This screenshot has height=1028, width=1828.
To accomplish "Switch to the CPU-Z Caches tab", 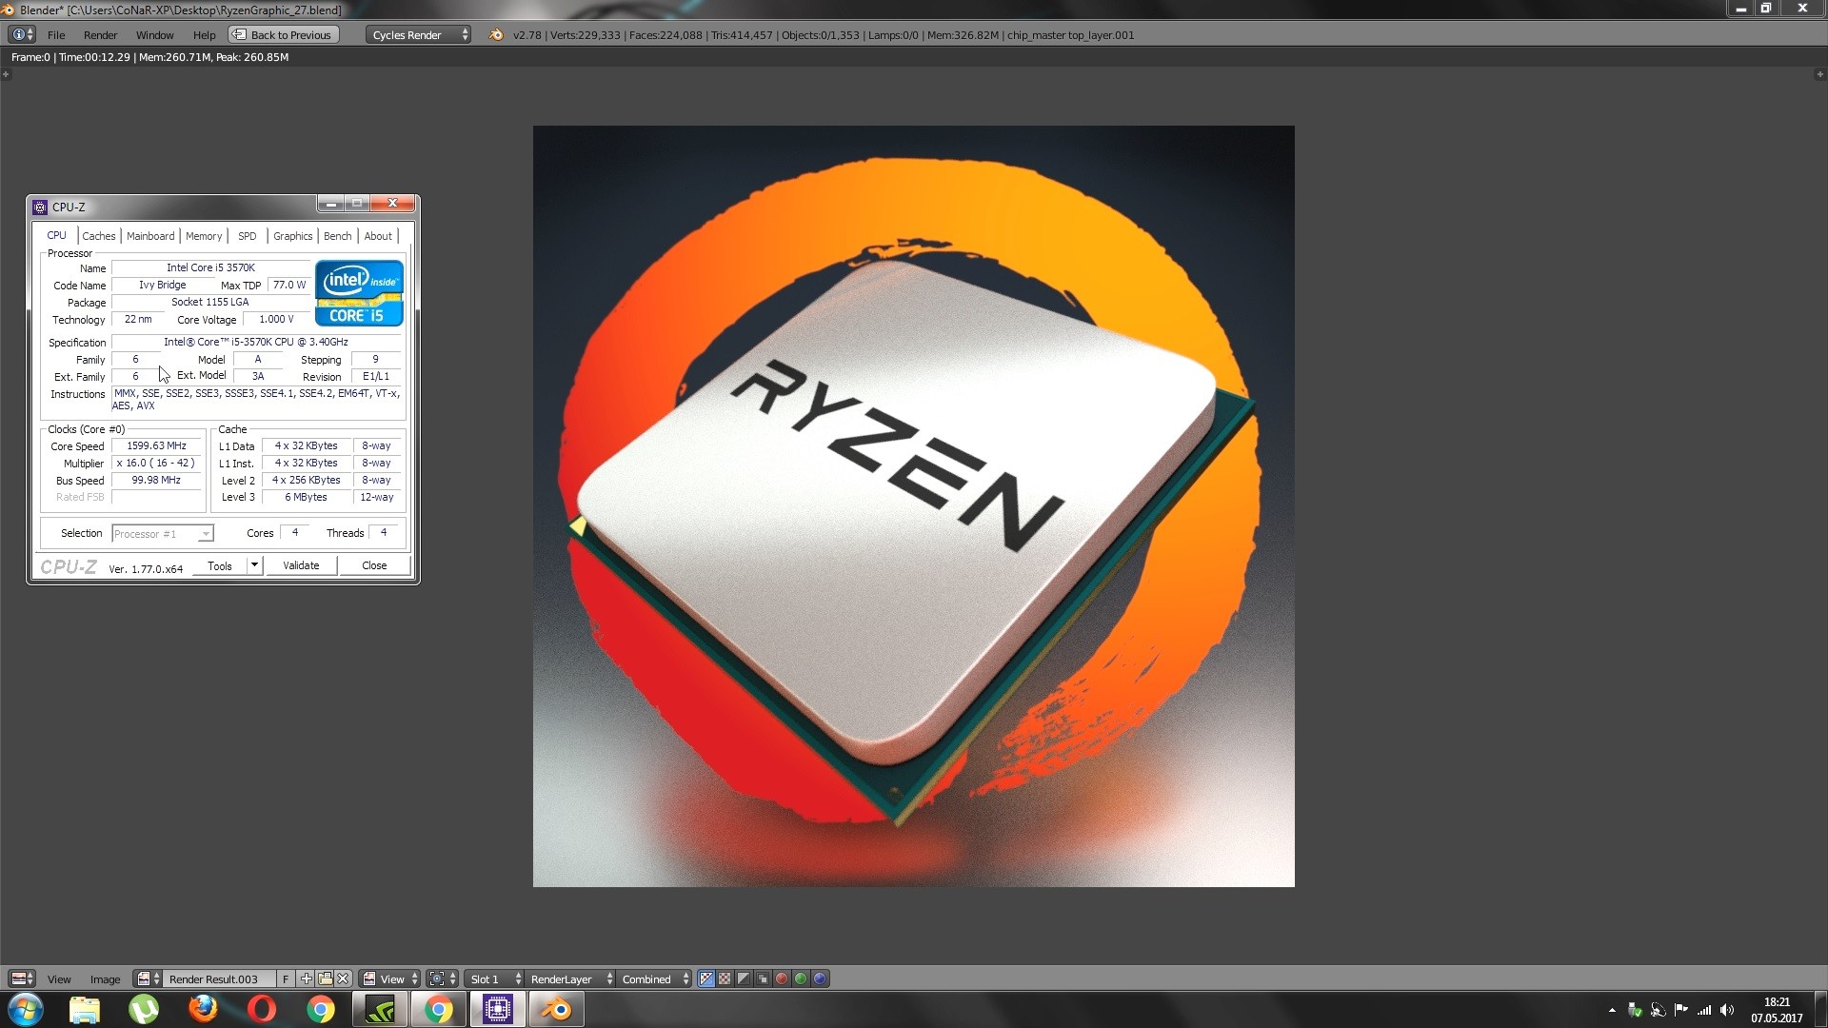I will tap(98, 236).
